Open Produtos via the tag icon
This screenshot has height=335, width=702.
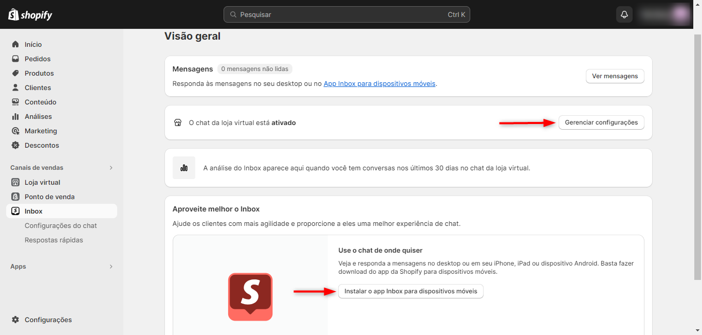click(15, 73)
